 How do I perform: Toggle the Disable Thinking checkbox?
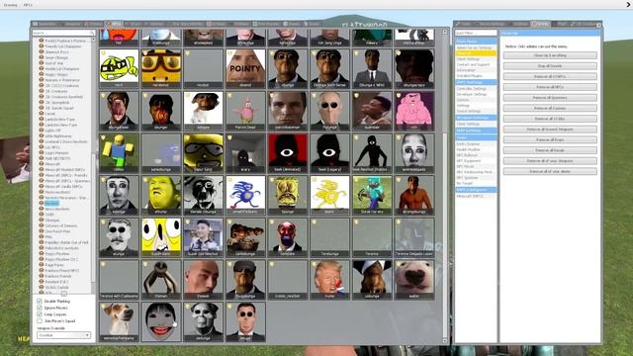(40, 301)
